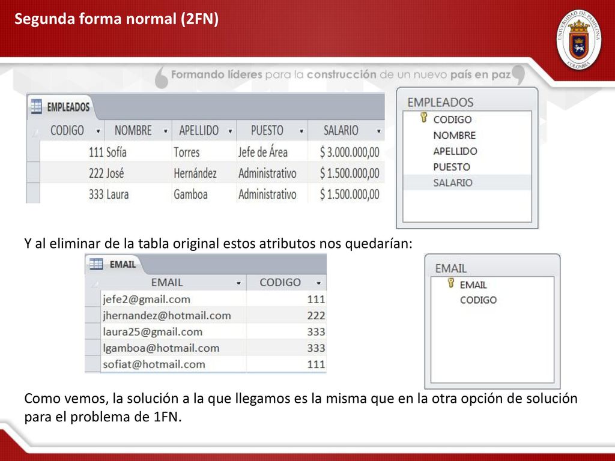The height and width of the screenshot is (461, 615).
Task: Select the CODIGO field in EMPLEADOS field list
Action: point(452,119)
